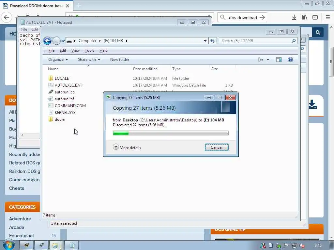Click the dos download search box
The image size is (334, 250).
(x=242, y=18)
